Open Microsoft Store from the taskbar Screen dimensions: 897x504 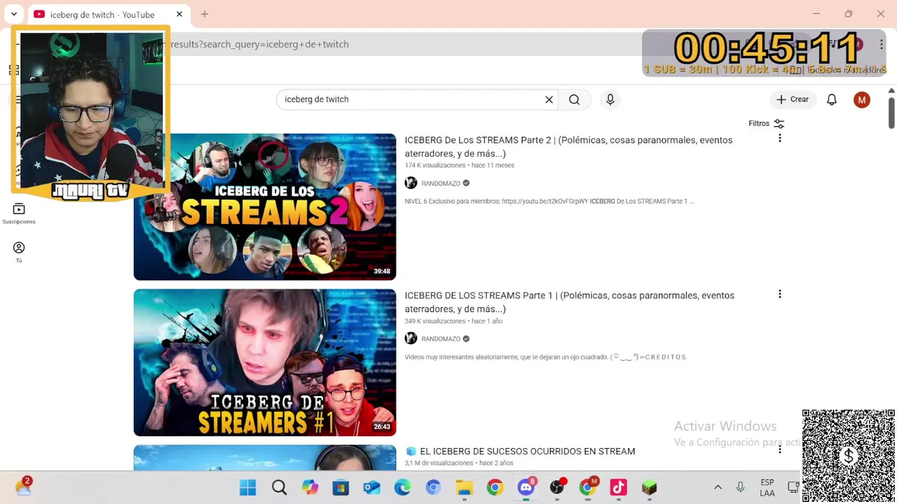coord(341,488)
